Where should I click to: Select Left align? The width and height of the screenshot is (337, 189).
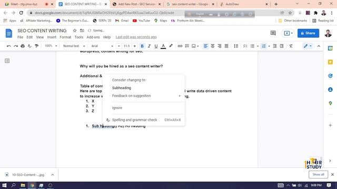(206, 46)
